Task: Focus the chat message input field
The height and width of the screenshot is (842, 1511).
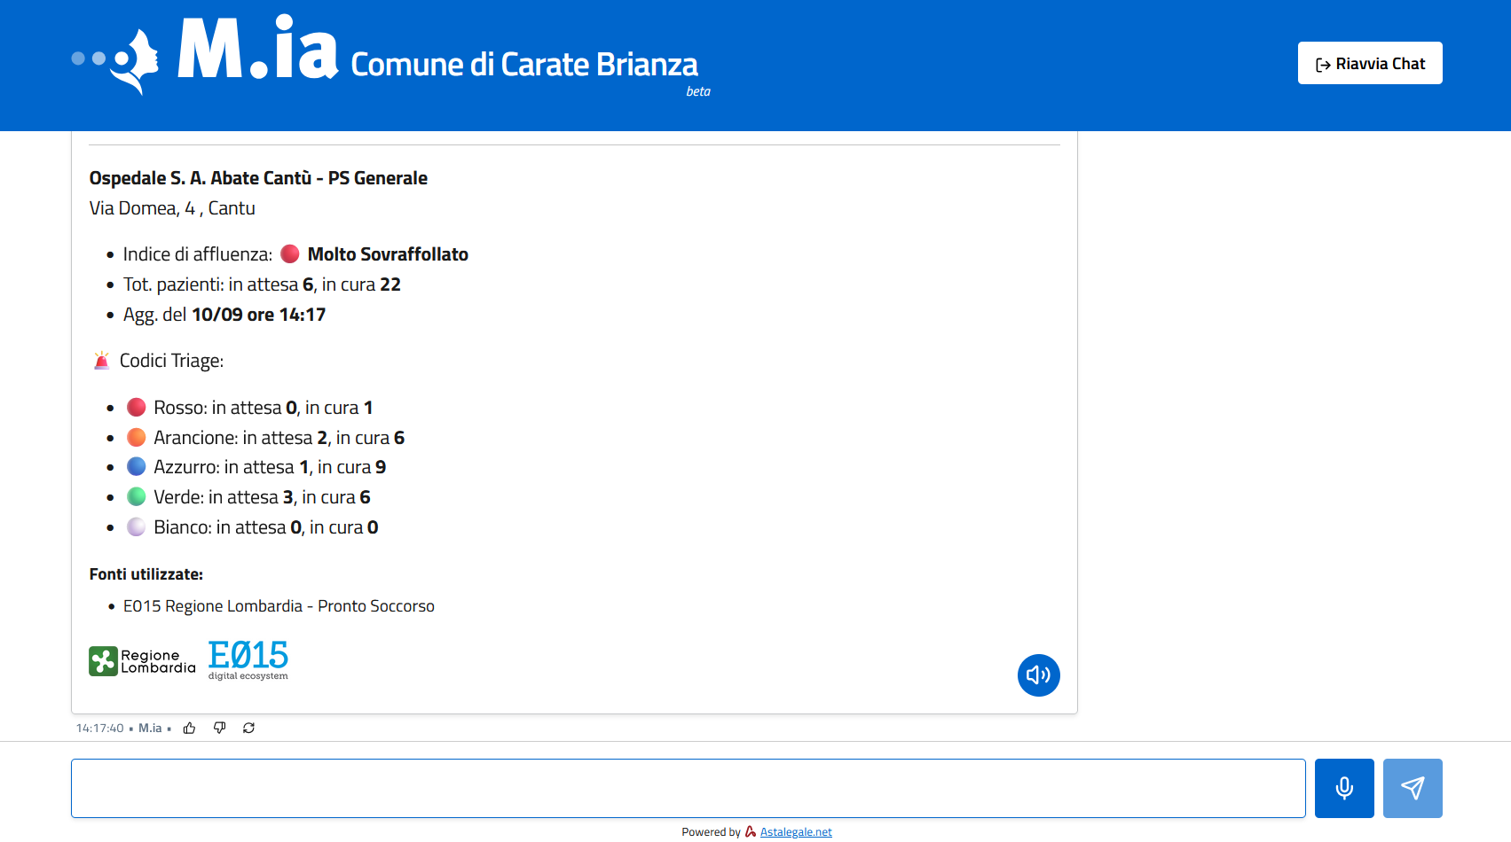Action: pyautogui.click(x=689, y=788)
